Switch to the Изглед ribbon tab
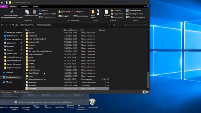The image size is (201, 113). click(x=35, y=7)
